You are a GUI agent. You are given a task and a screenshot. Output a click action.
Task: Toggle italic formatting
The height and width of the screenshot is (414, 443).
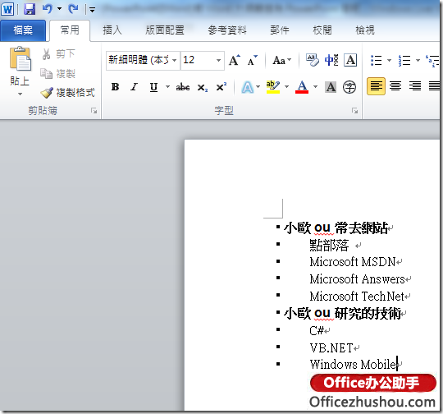pyautogui.click(x=134, y=87)
